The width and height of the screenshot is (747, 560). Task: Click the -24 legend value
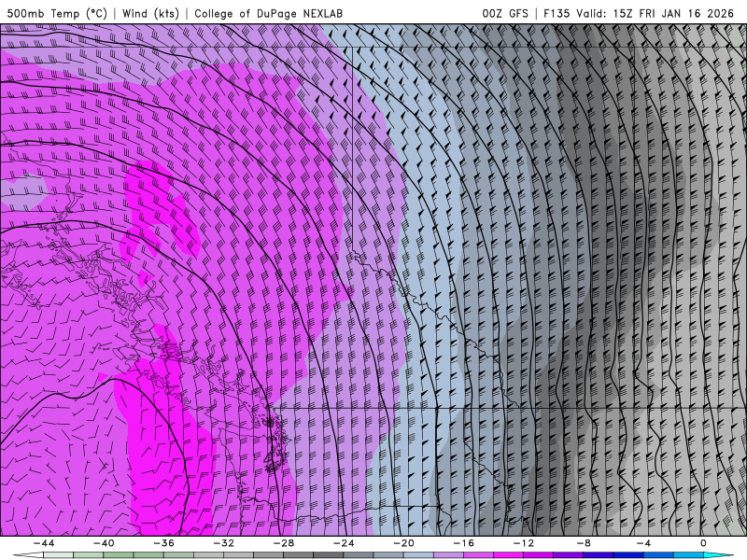coord(344,543)
